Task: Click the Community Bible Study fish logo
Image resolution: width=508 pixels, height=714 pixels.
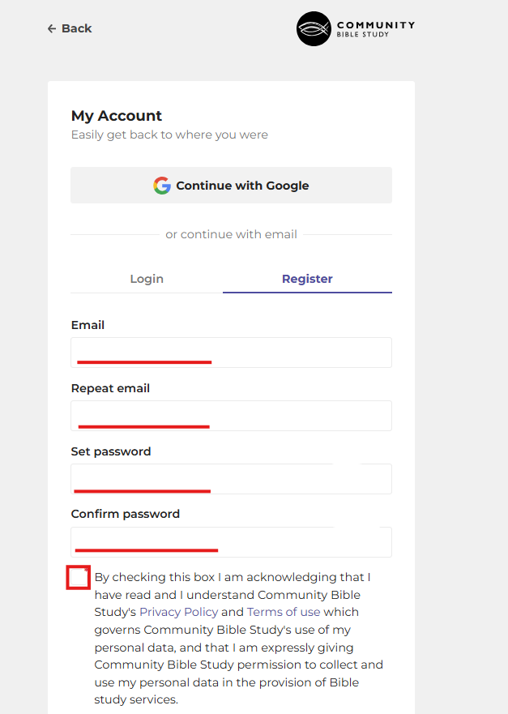Action: [x=314, y=29]
